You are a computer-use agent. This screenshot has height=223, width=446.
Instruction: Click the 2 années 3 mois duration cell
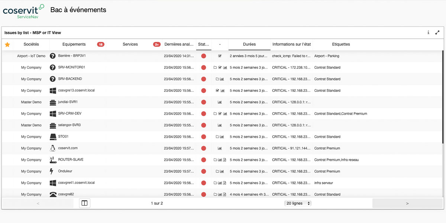tap(249, 56)
